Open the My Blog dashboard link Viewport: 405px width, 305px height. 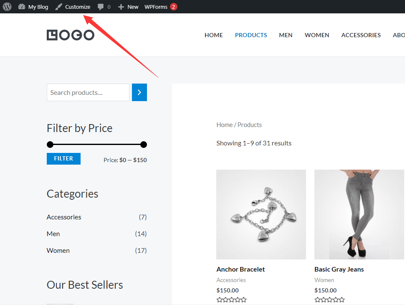click(33, 7)
